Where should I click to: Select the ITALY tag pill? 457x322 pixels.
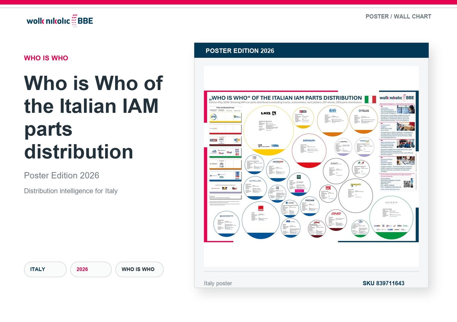point(45,269)
